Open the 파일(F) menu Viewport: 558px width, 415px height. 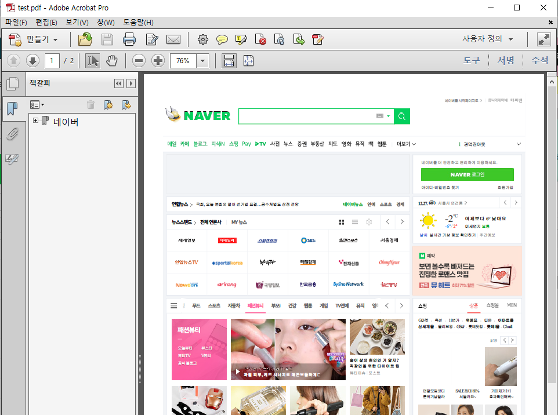[x=16, y=23]
